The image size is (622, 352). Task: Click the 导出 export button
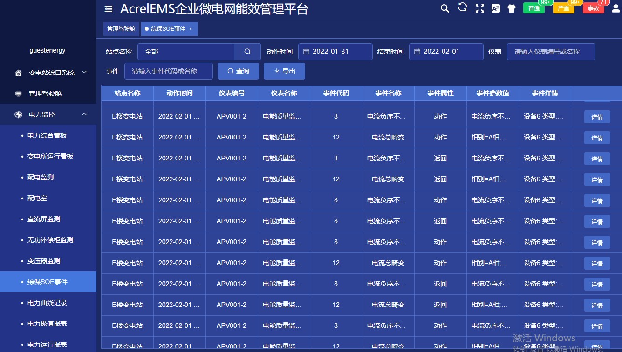tap(284, 71)
